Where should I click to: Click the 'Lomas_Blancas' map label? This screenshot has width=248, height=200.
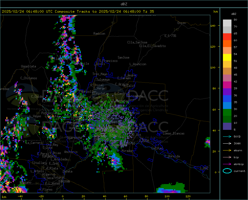pos(174,133)
